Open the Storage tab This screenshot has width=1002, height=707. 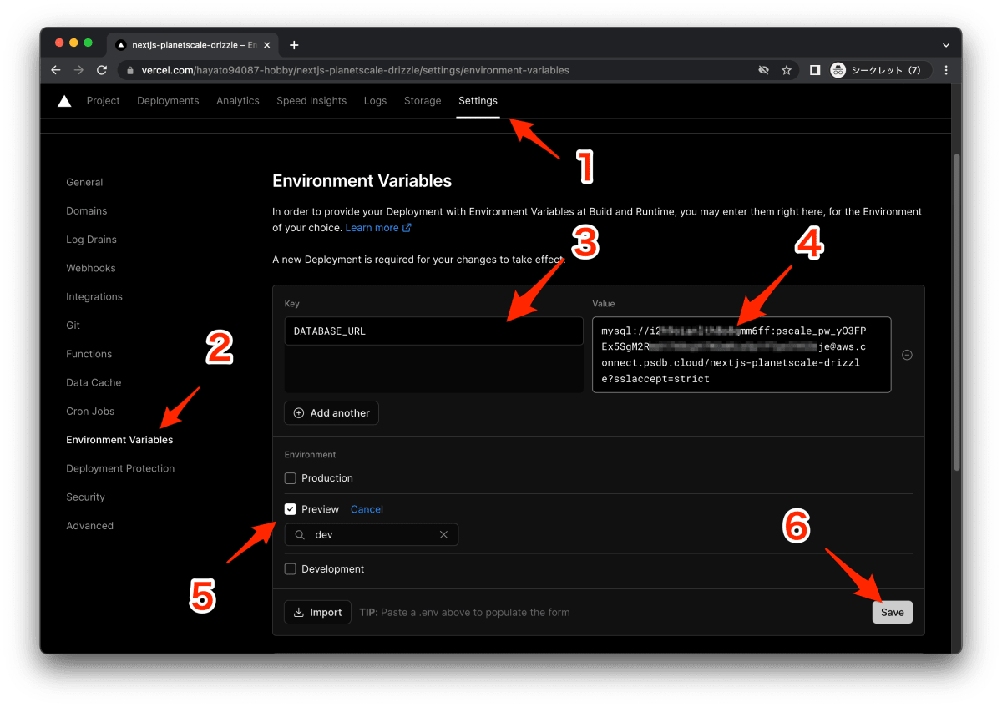coord(423,100)
